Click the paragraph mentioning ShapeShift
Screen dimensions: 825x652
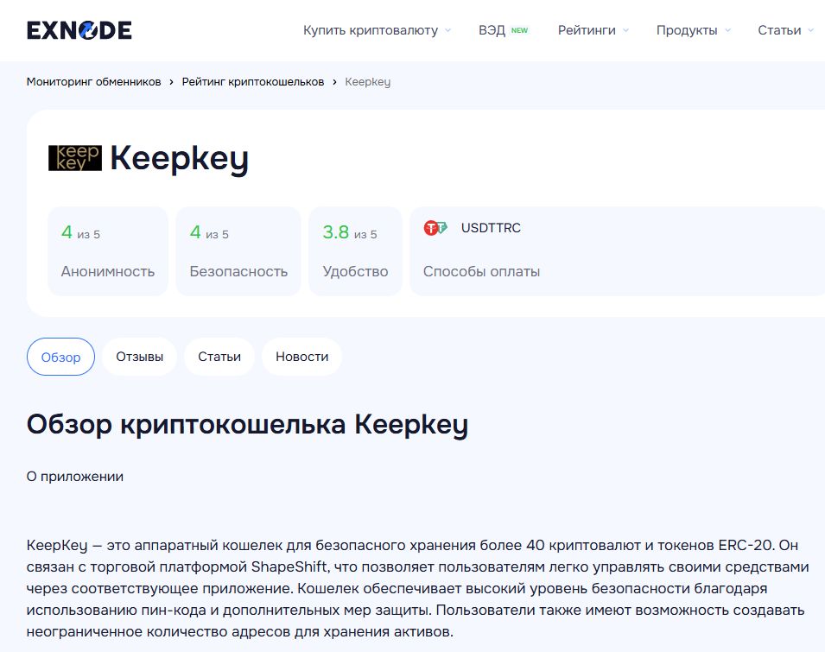tap(418, 588)
